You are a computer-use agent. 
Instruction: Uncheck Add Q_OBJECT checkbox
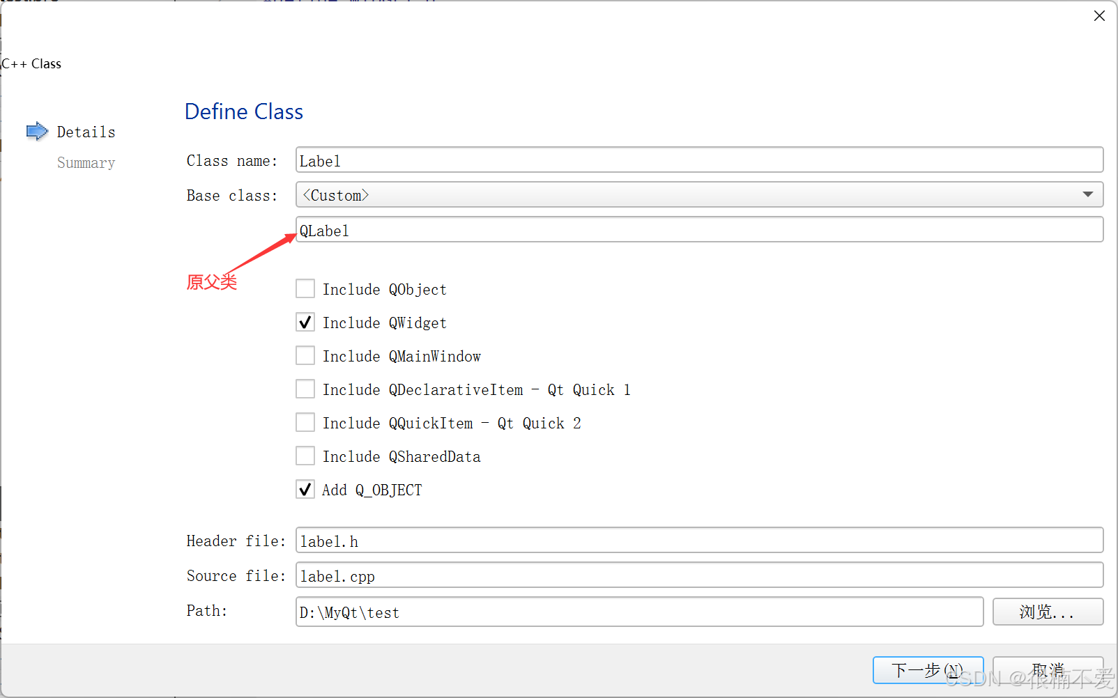click(305, 489)
